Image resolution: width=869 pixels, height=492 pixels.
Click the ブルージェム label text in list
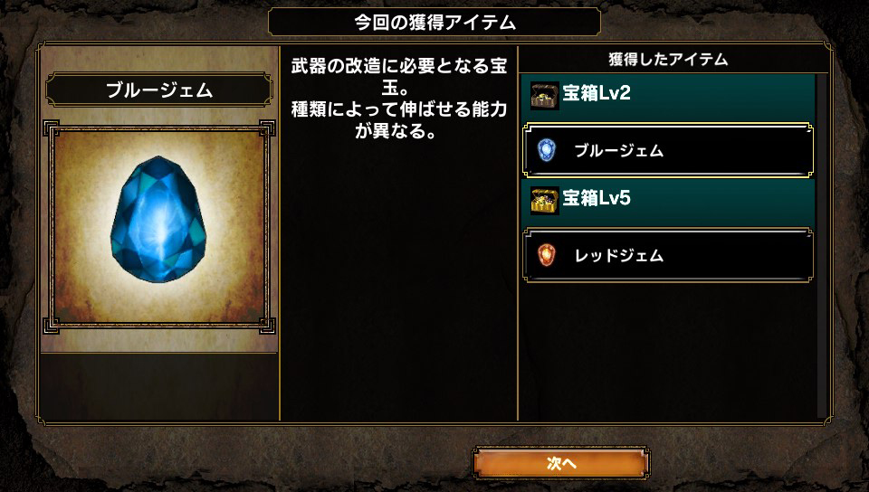pos(618,150)
